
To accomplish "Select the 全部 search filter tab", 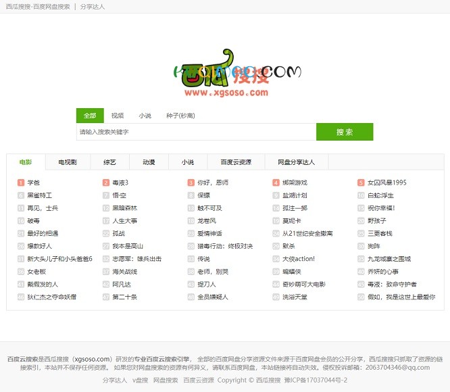I will 90,116.
